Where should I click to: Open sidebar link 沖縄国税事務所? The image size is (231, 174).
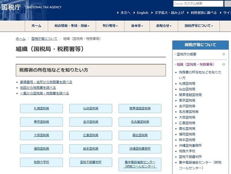pos(190,146)
